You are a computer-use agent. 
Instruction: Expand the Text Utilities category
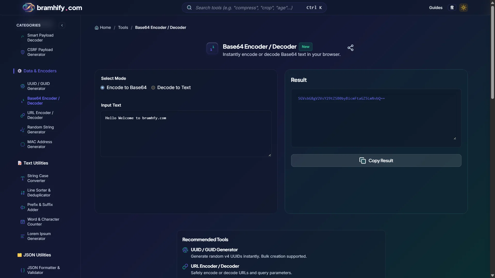pos(36,163)
